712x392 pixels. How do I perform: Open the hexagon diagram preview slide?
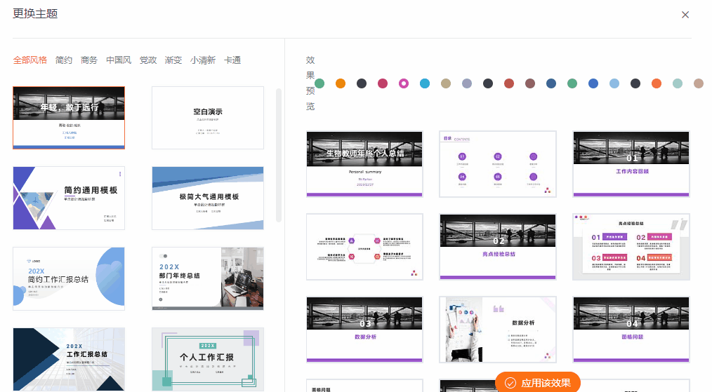click(364, 247)
